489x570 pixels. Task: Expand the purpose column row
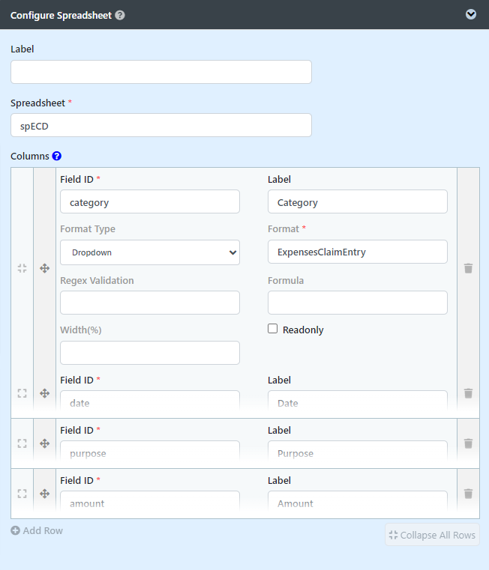tap(22, 443)
